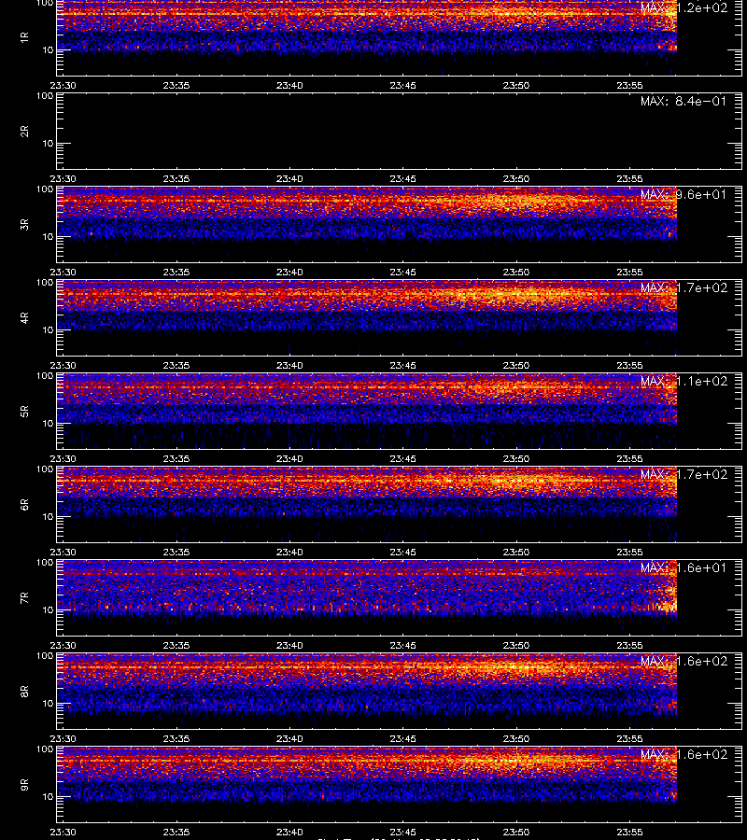This screenshot has height=840, width=747.
Task: Click the 23:35 tick label below the 5R panel
Action: click(x=176, y=458)
